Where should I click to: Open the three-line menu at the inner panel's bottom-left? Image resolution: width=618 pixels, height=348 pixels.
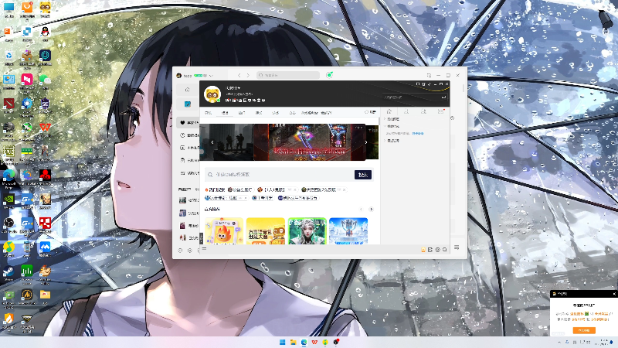[x=204, y=248]
